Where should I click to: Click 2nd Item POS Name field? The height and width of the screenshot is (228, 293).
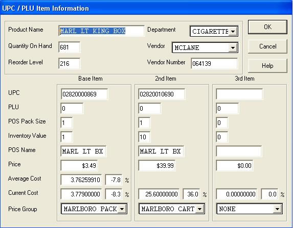pos(161,151)
